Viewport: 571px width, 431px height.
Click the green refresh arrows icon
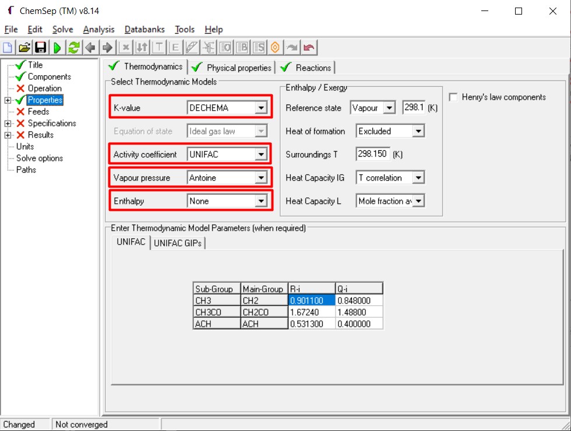pyautogui.click(x=73, y=48)
